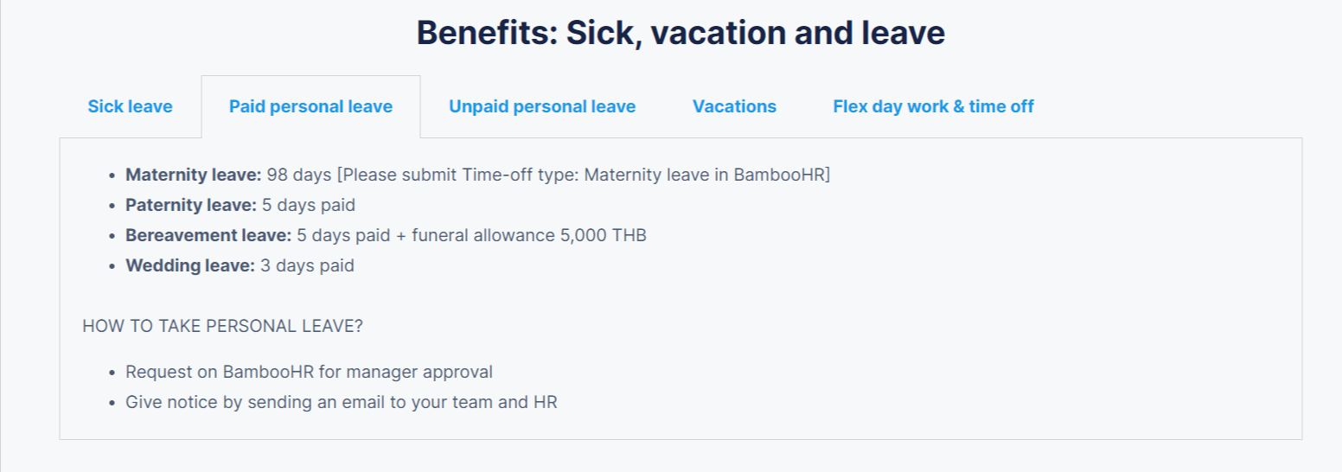Image resolution: width=1342 pixels, height=472 pixels.
Task: Click the Request on BambooHR bullet text
Action: click(x=309, y=372)
